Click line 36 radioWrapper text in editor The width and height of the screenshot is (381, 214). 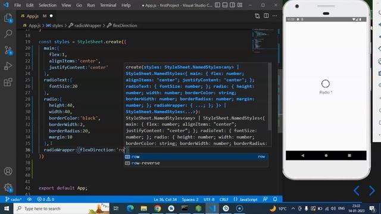(x=59, y=150)
